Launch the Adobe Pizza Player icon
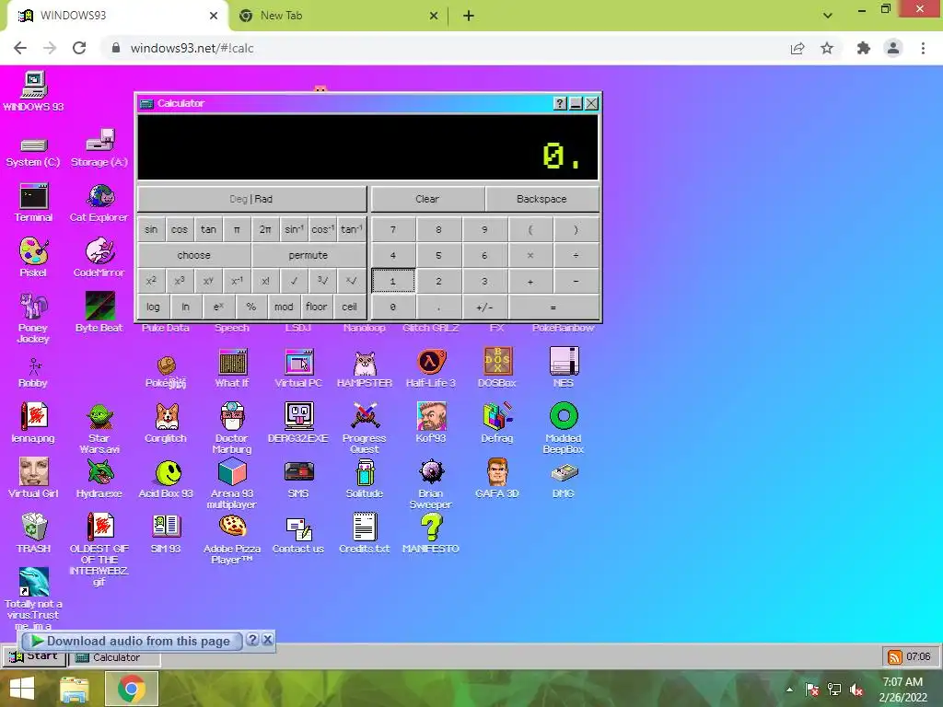943x707 pixels. [x=232, y=539]
